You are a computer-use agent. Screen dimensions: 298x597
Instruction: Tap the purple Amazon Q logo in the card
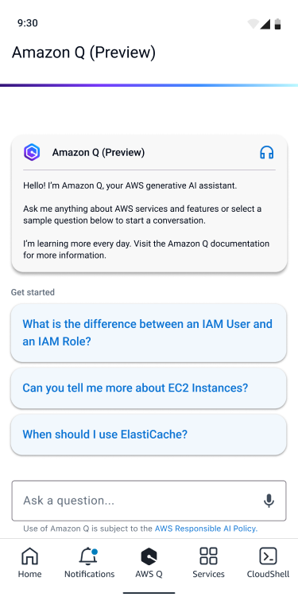[x=32, y=152]
